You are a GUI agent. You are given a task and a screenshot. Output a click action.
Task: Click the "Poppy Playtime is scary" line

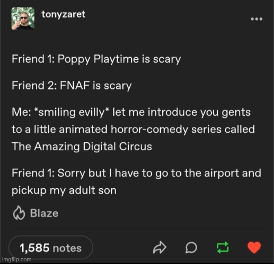[x=119, y=59]
